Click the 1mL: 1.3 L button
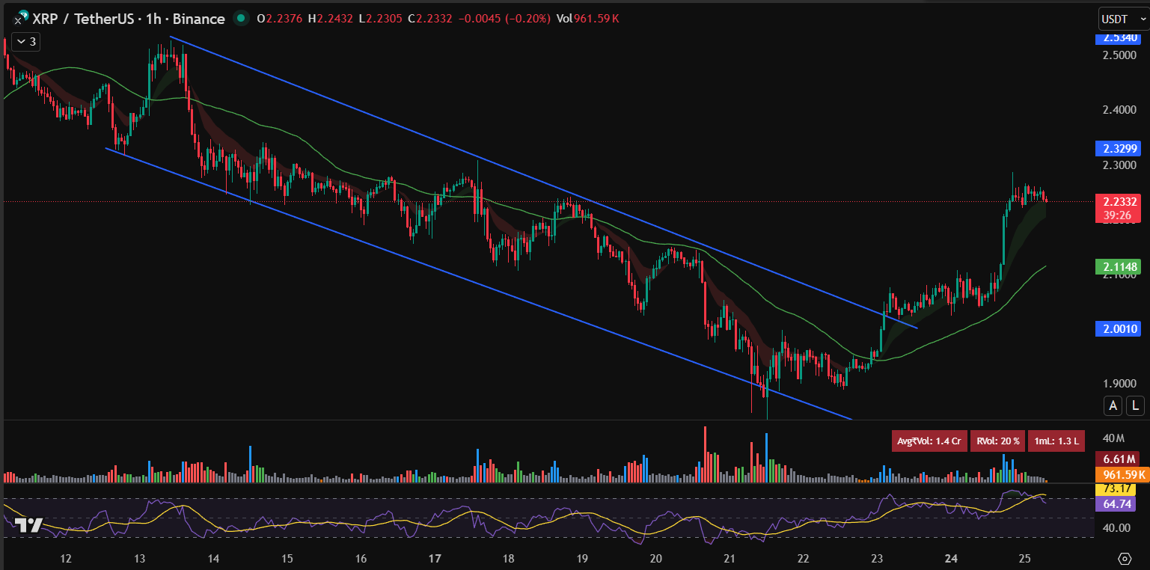This screenshot has height=570, width=1150. pyautogui.click(x=1056, y=441)
